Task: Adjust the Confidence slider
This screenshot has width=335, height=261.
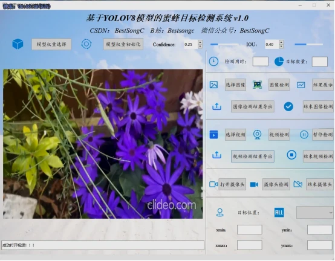Action: (224, 44)
